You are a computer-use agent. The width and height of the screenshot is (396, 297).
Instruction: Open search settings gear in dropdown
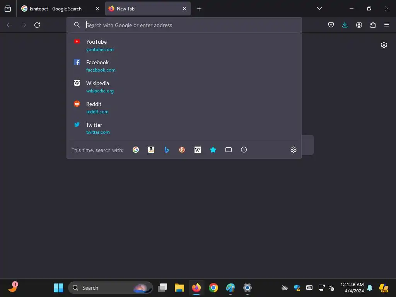tap(294, 150)
